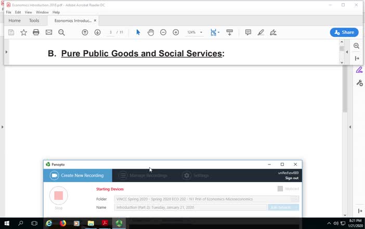Viewport: 365px width, 229px height.
Task: Open the Edit menu
Action: click(18, 12)
